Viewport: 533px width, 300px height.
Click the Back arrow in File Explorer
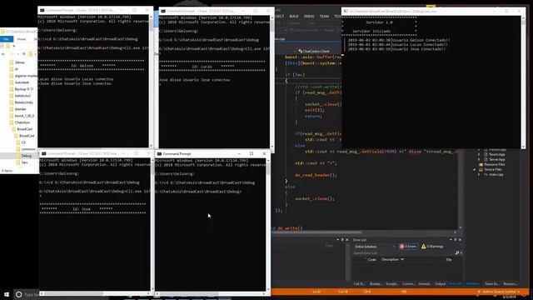click(3, 54)
